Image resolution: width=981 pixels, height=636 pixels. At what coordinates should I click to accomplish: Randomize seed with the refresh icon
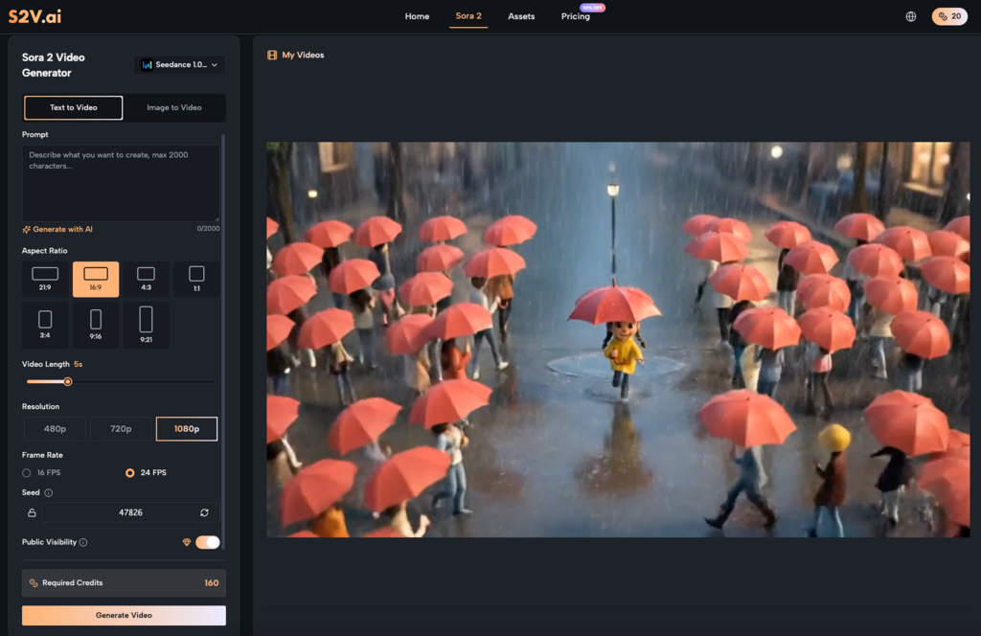(204, 512)
